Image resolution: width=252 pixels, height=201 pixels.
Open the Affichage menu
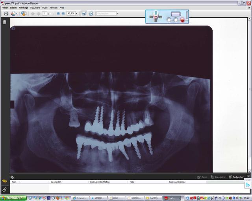pyautogui.click(x=23, y=7)
